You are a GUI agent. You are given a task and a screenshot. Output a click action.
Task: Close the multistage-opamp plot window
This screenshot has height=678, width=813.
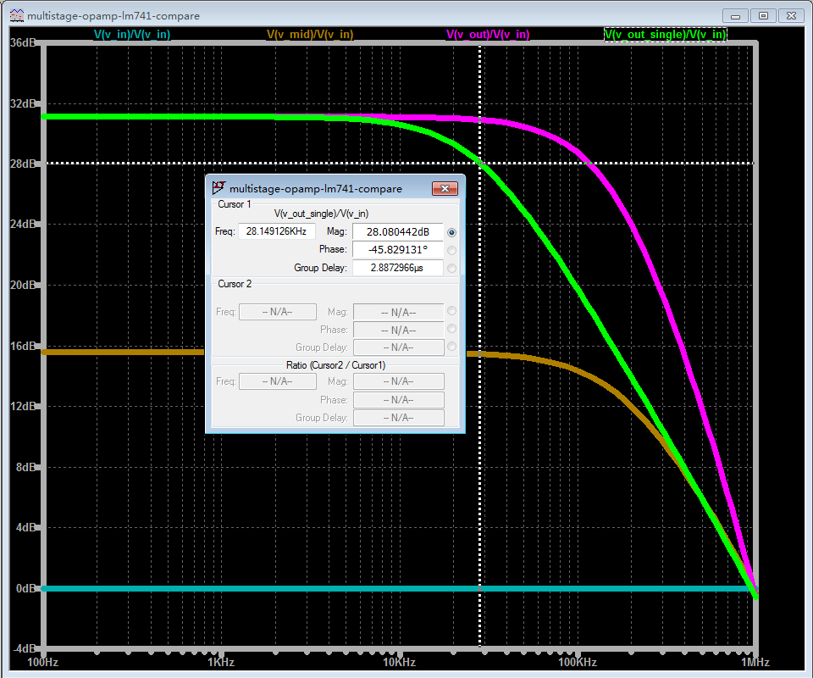coord(791,15)
